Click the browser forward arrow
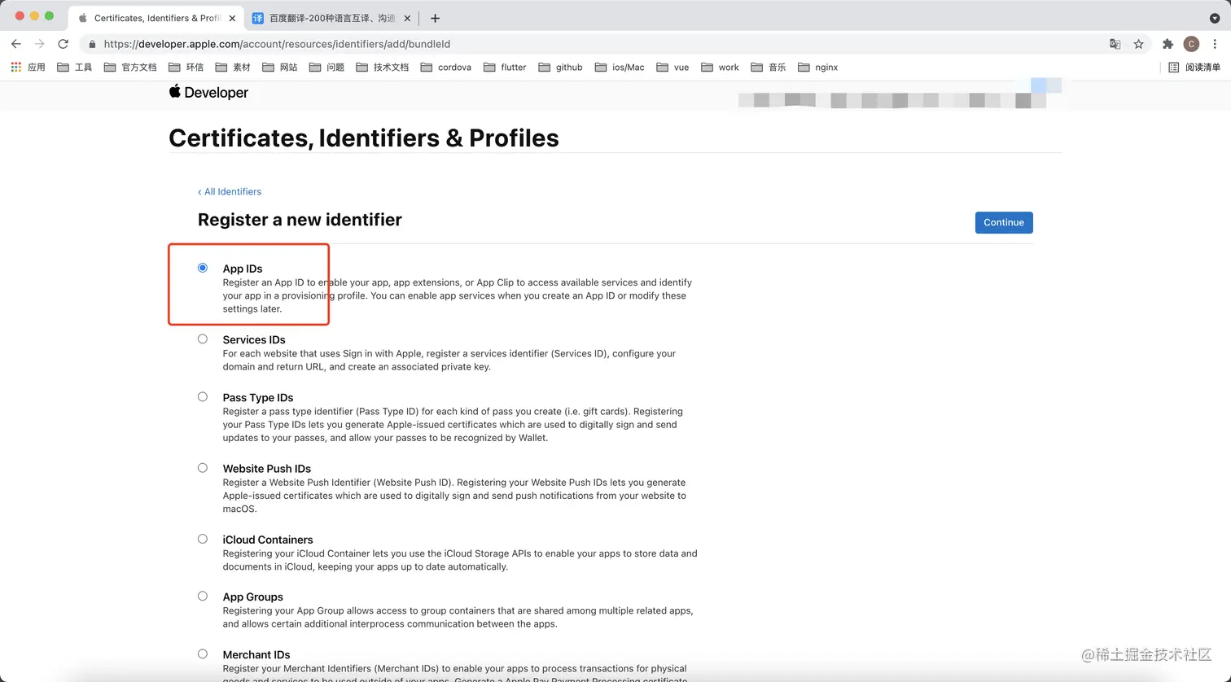This screenshot has height=682, width=1231. coord(39,44)
